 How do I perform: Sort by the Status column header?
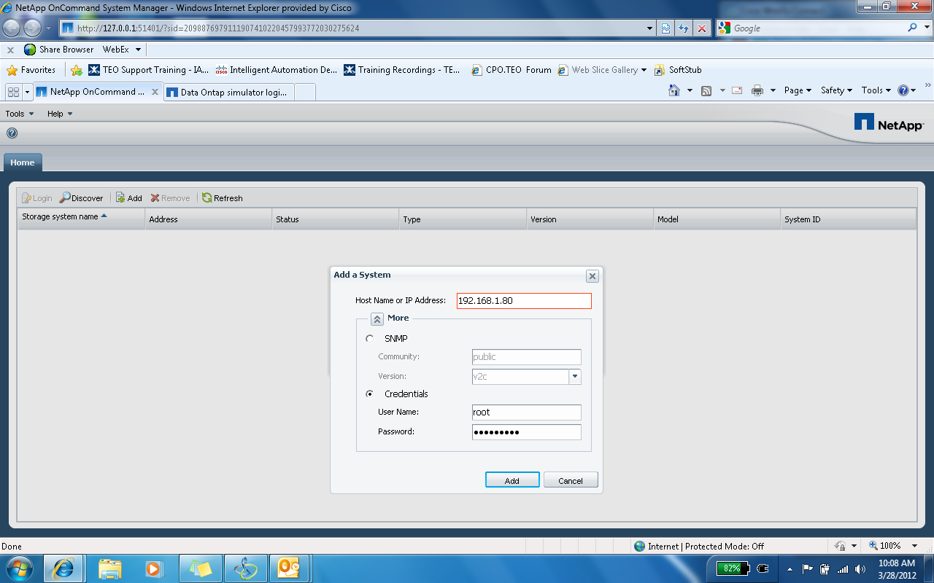[336, 219]
